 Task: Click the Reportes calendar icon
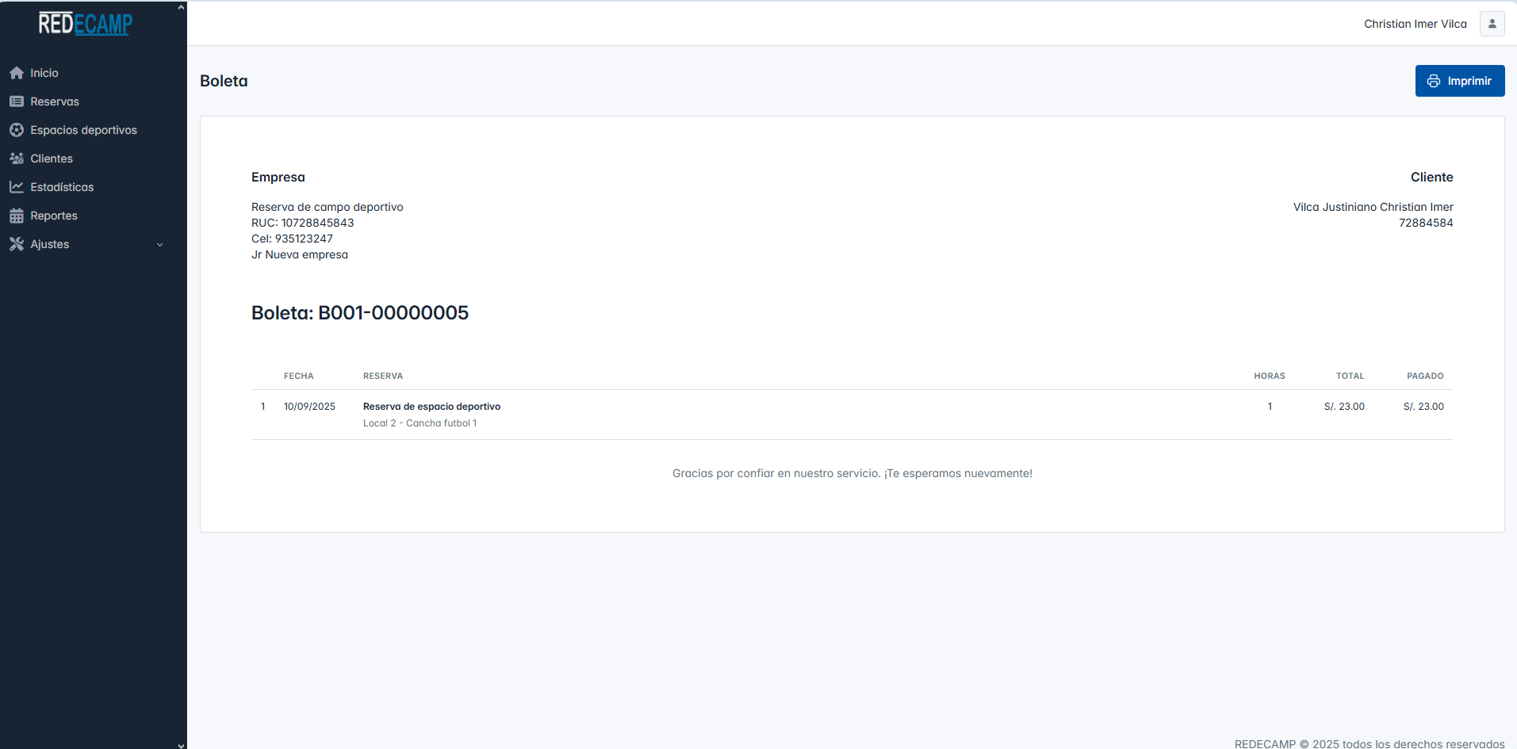coord(17,216)
